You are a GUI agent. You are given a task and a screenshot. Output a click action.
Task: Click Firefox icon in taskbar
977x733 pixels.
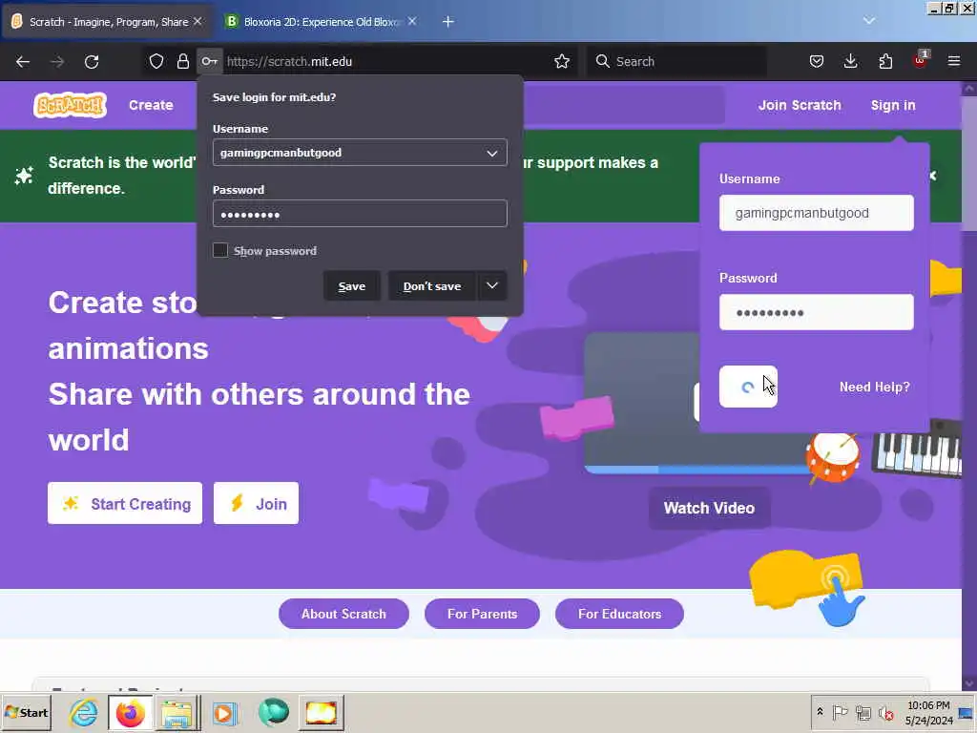pyautogui.click(x=130, y=712)
